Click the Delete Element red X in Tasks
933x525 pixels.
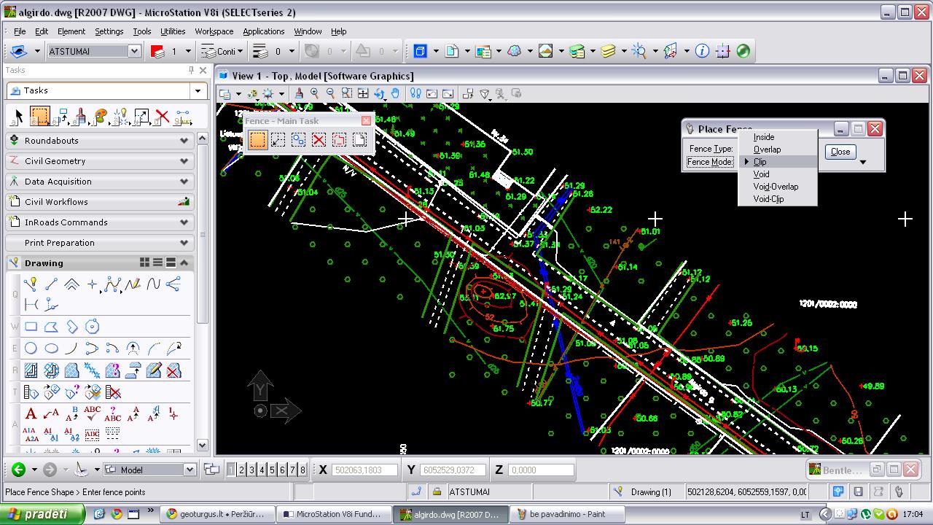coord(162,117)
